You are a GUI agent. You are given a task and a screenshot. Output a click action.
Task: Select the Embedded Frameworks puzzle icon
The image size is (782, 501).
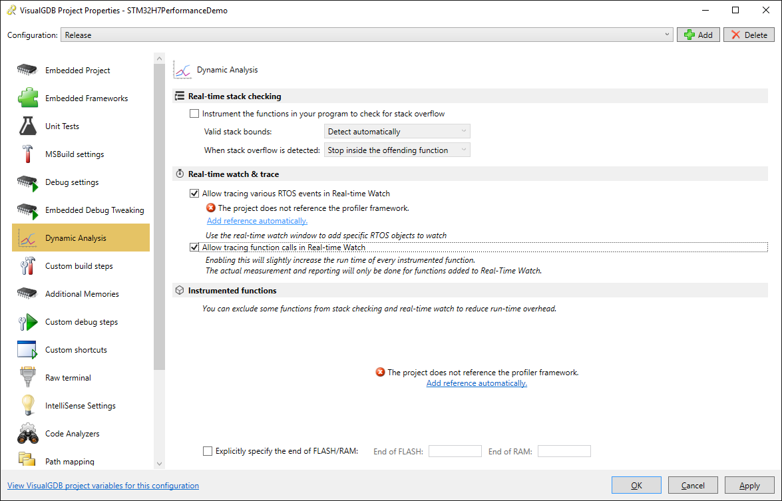pos(27,98)
